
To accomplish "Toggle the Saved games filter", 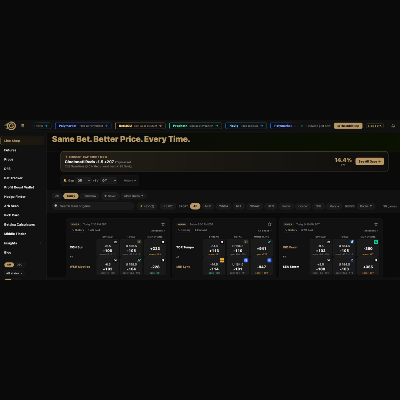I will (110, 196).
